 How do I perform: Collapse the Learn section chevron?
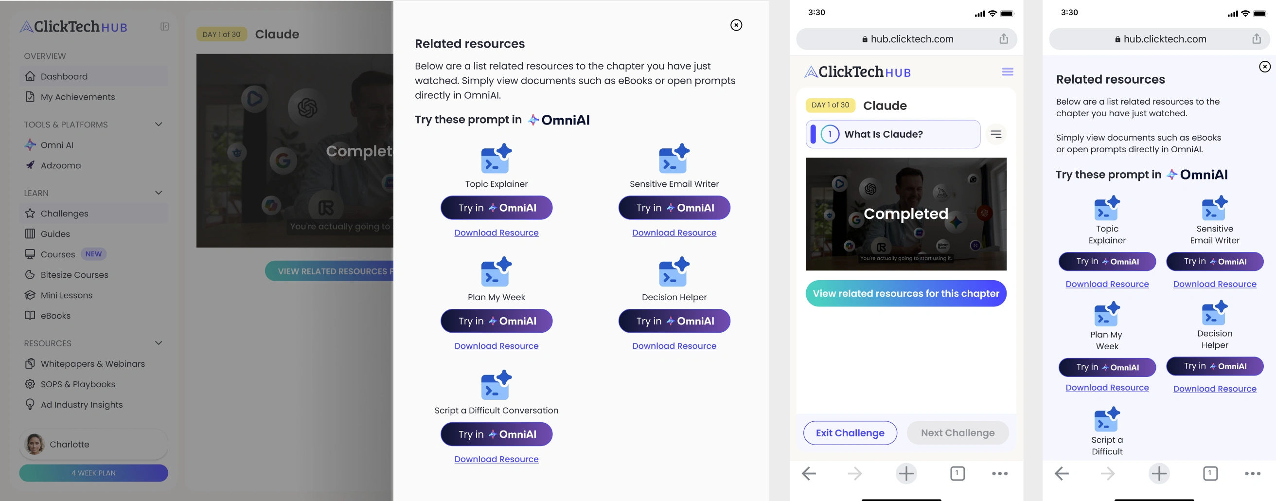click(x=159, y=193)
